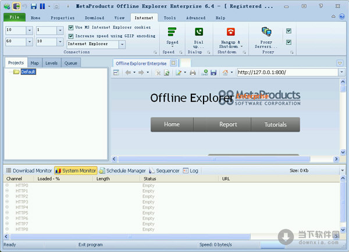
Task: Open the Sequencer panel
Action: (x=164, y=171)
